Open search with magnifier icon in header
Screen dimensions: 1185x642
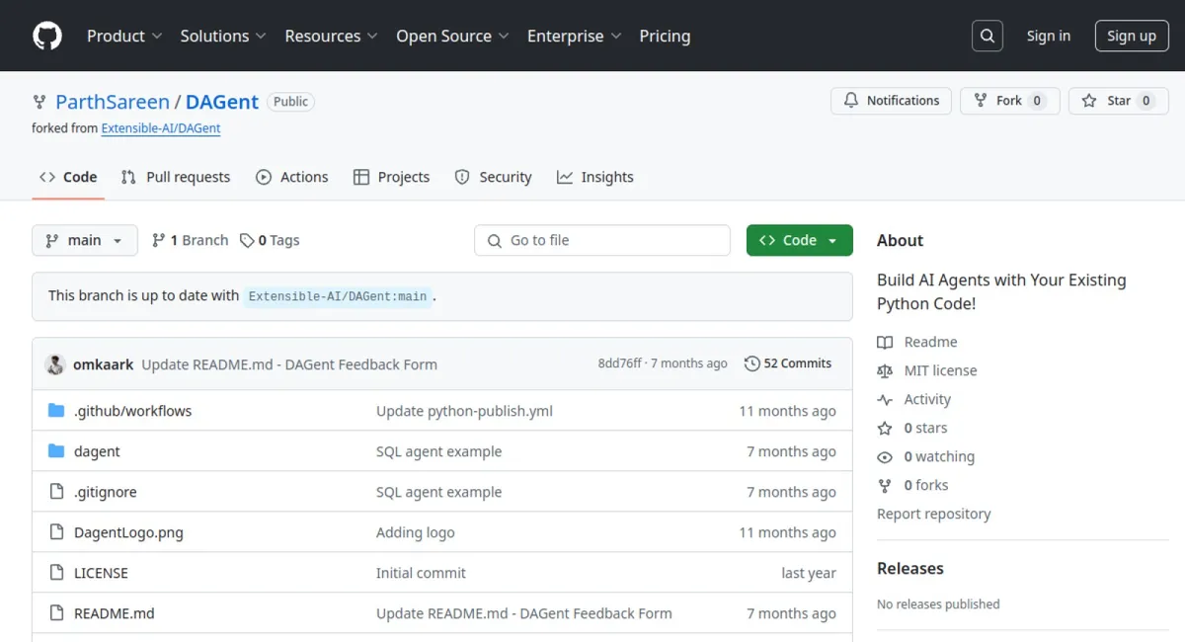coord(987,36)
